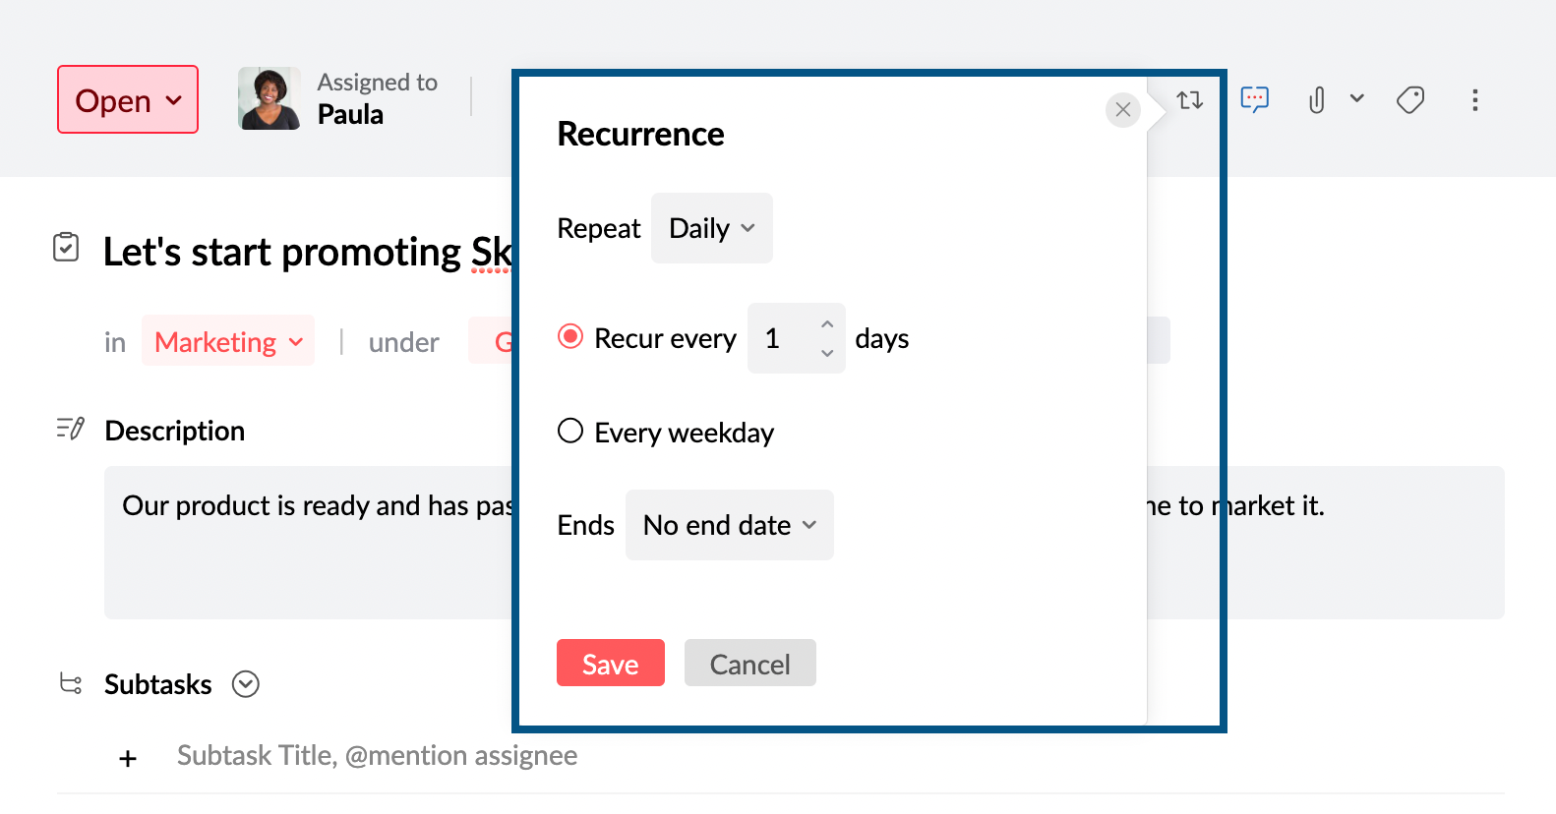
Task: Click the Description edit pencil icon
Action: (70, 429)
